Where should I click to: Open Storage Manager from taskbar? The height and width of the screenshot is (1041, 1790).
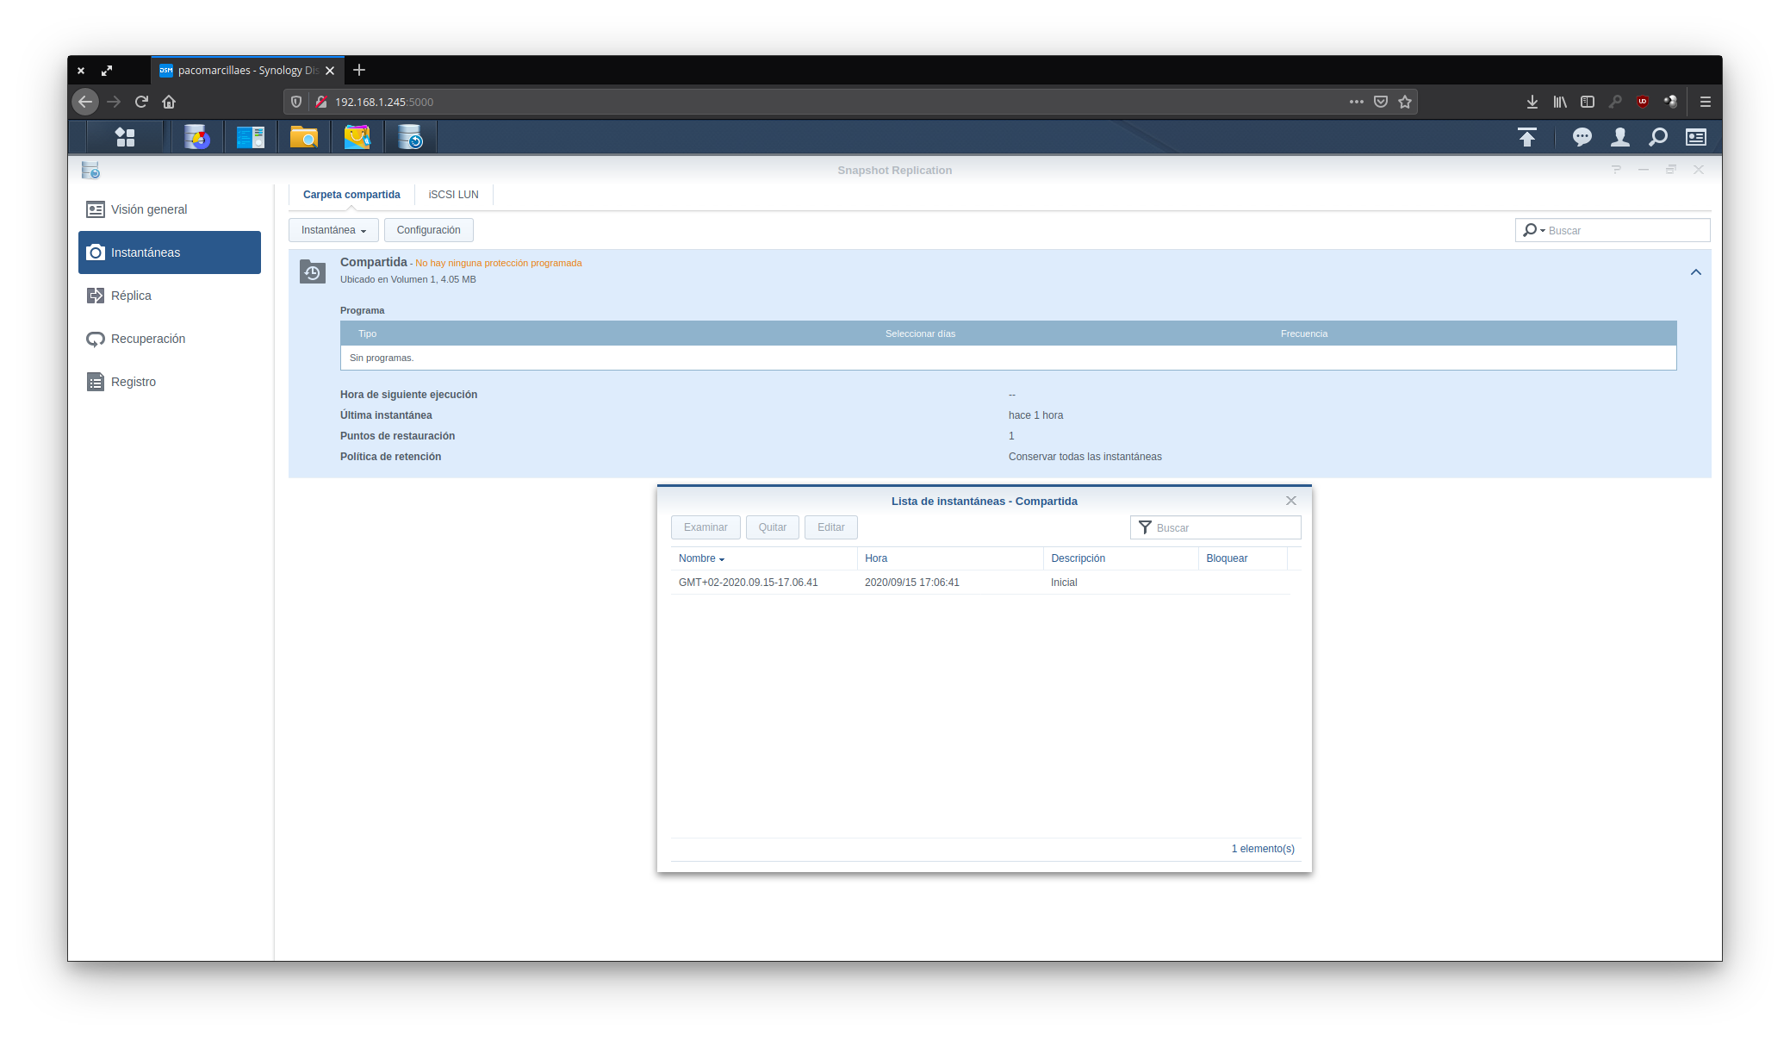197,137
